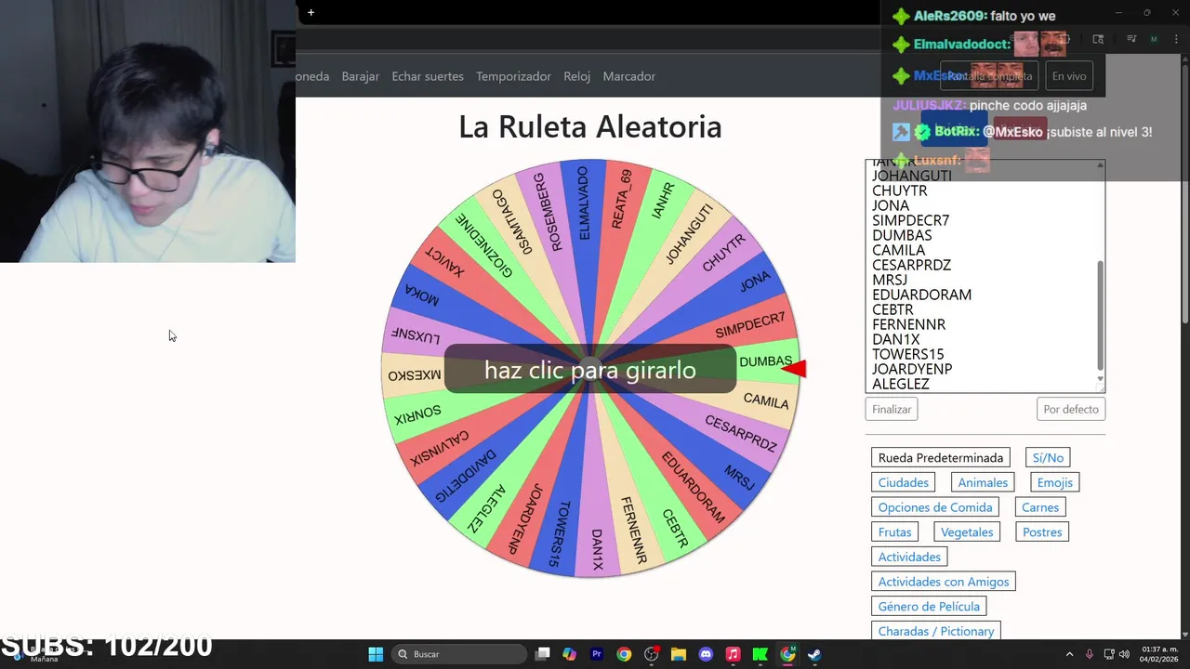Click the names list scrollbar thumb
The height and width of the screenshot is (669, 1190).
1101,315
